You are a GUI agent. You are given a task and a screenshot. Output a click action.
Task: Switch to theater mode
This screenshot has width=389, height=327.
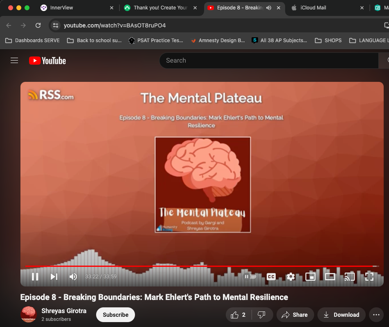pyautogui.click(x=330, y=276)
